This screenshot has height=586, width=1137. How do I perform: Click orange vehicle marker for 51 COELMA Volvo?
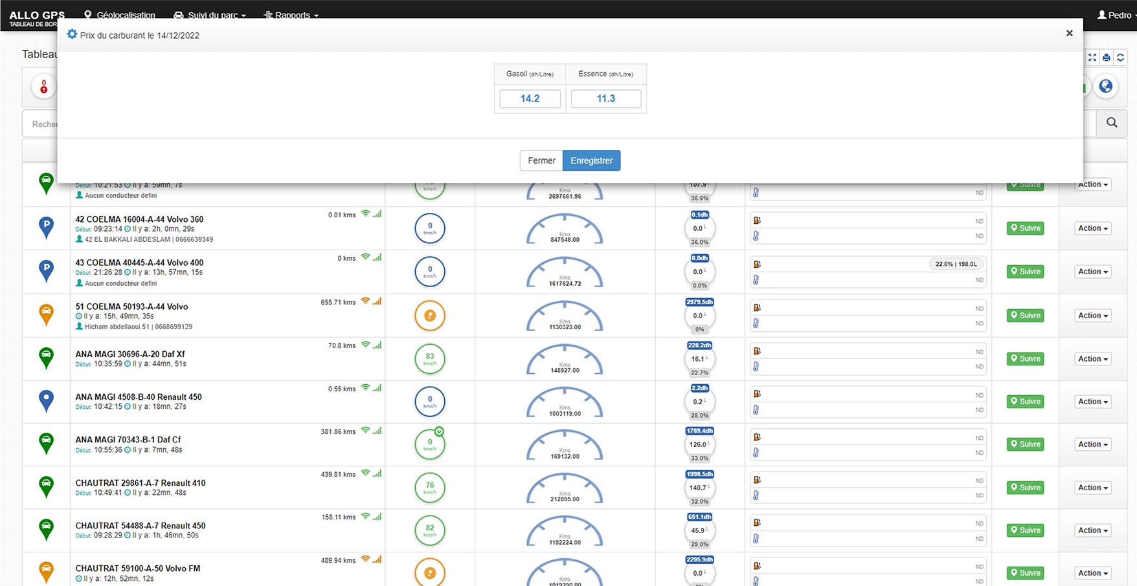click(x=46, y=314)
